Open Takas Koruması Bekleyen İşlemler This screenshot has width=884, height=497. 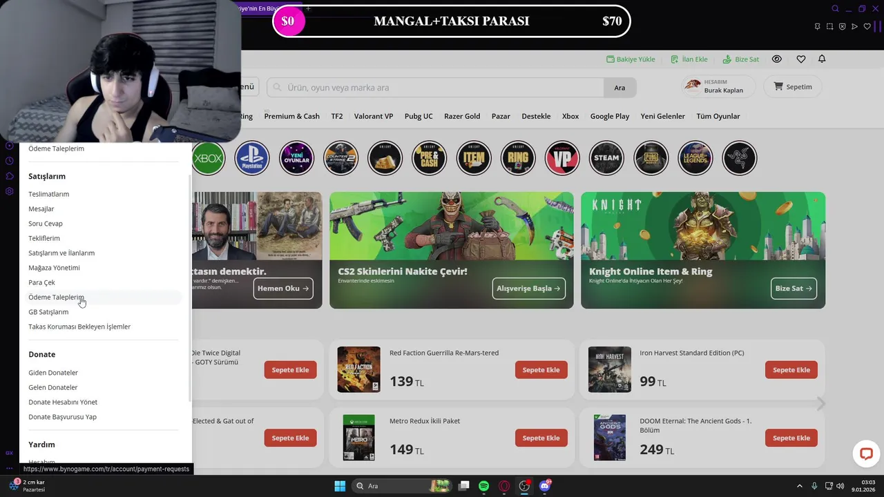pyautogui.click(x=79, y=327)
